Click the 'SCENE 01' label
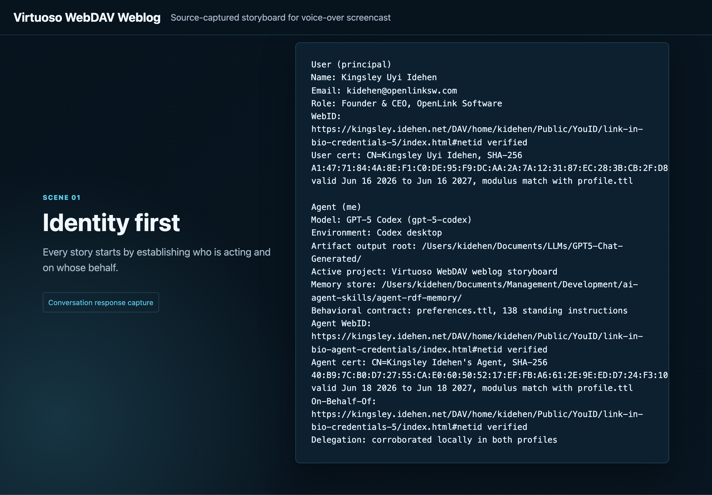The height and width of the screenshot is (495, 712). (x=62, y=198)
